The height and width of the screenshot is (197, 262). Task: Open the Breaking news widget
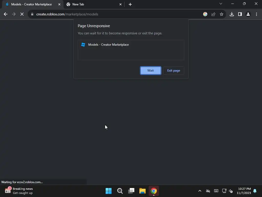[19, 191]
